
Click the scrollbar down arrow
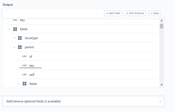click(161, 85)
